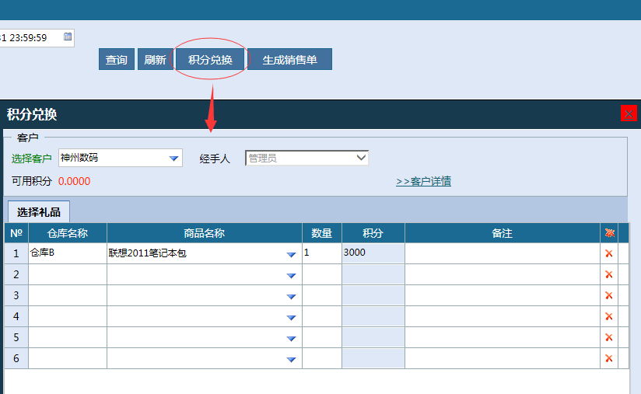Delete row 4 with its red X
Viewport: 641px width, 394px height.
coord(608,316)
